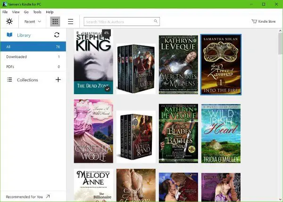Click the scrollbar down arrow
Image resolution: width=283 pixels, height=202 pixels.
click(280, 200)
